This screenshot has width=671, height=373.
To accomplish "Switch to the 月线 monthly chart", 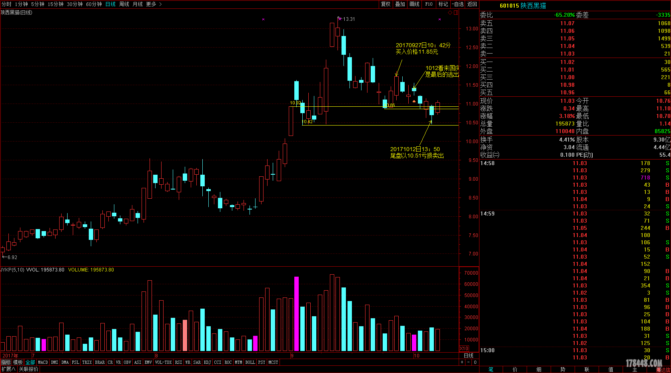I will pyautogui.click(x=138, y=4).
